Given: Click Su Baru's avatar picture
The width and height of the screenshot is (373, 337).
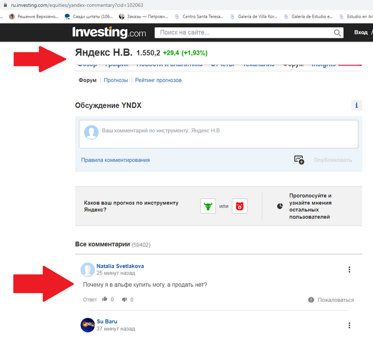Looking at the screenshot, I should click(x=87, y=325).
